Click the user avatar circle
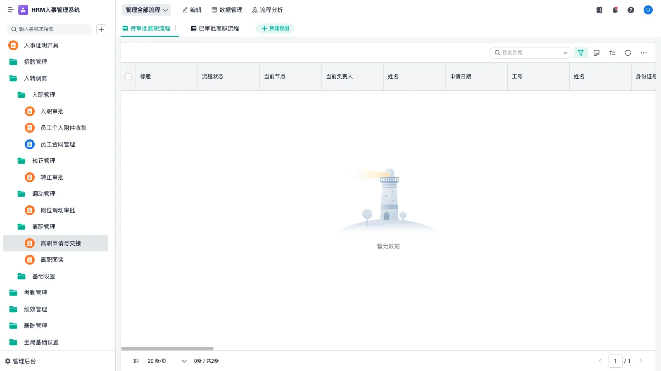The image size is (661, 371). [x=648, y=10]
